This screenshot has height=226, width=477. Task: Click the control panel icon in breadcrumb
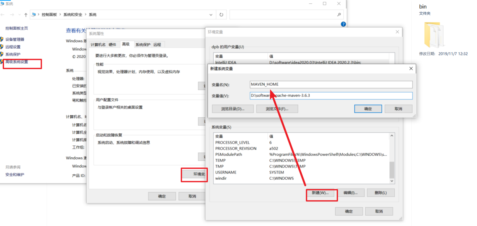(x=34, y=15)
